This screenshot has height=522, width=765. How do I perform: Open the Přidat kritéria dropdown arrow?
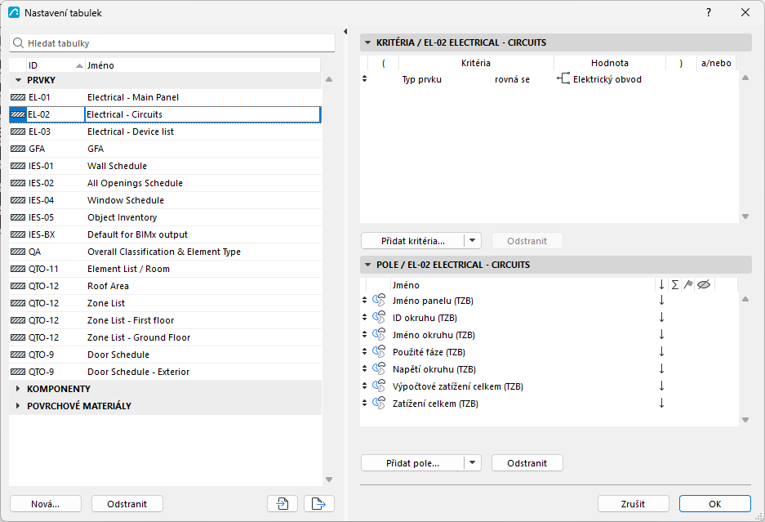click(x=472, y=241)
